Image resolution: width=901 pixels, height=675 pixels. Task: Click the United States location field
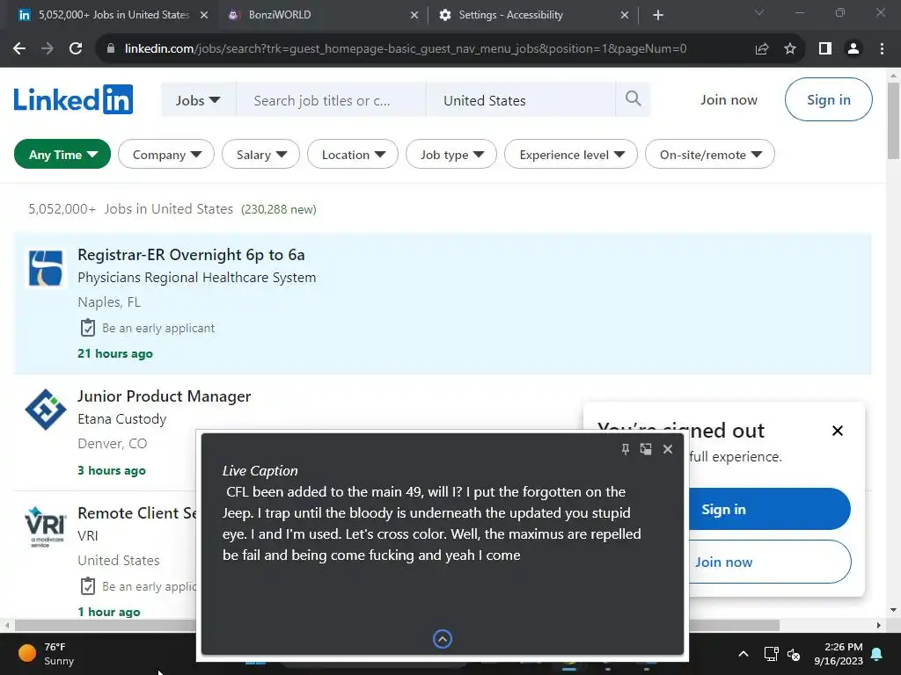(521, 100)
